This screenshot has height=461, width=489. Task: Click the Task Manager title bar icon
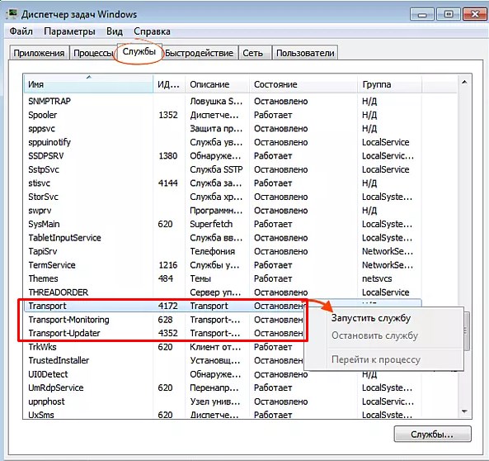pyautogui.click(x=12, y=14)
